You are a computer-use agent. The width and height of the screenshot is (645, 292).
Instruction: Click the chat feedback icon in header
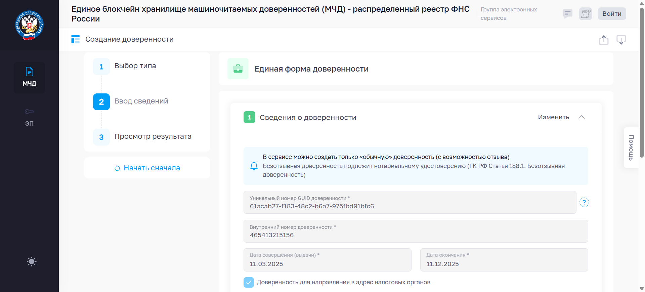coord(567,14)
